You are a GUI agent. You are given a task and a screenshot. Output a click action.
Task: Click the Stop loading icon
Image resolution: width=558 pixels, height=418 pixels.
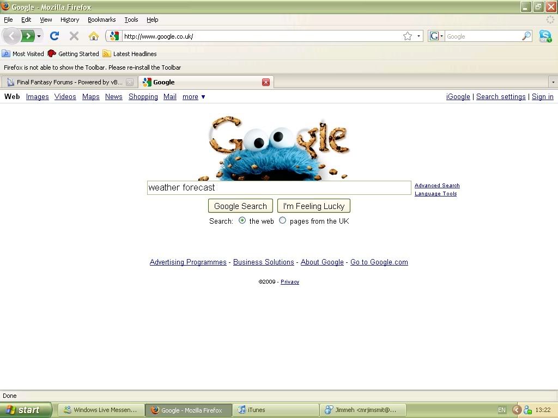[x=74, y=36]
